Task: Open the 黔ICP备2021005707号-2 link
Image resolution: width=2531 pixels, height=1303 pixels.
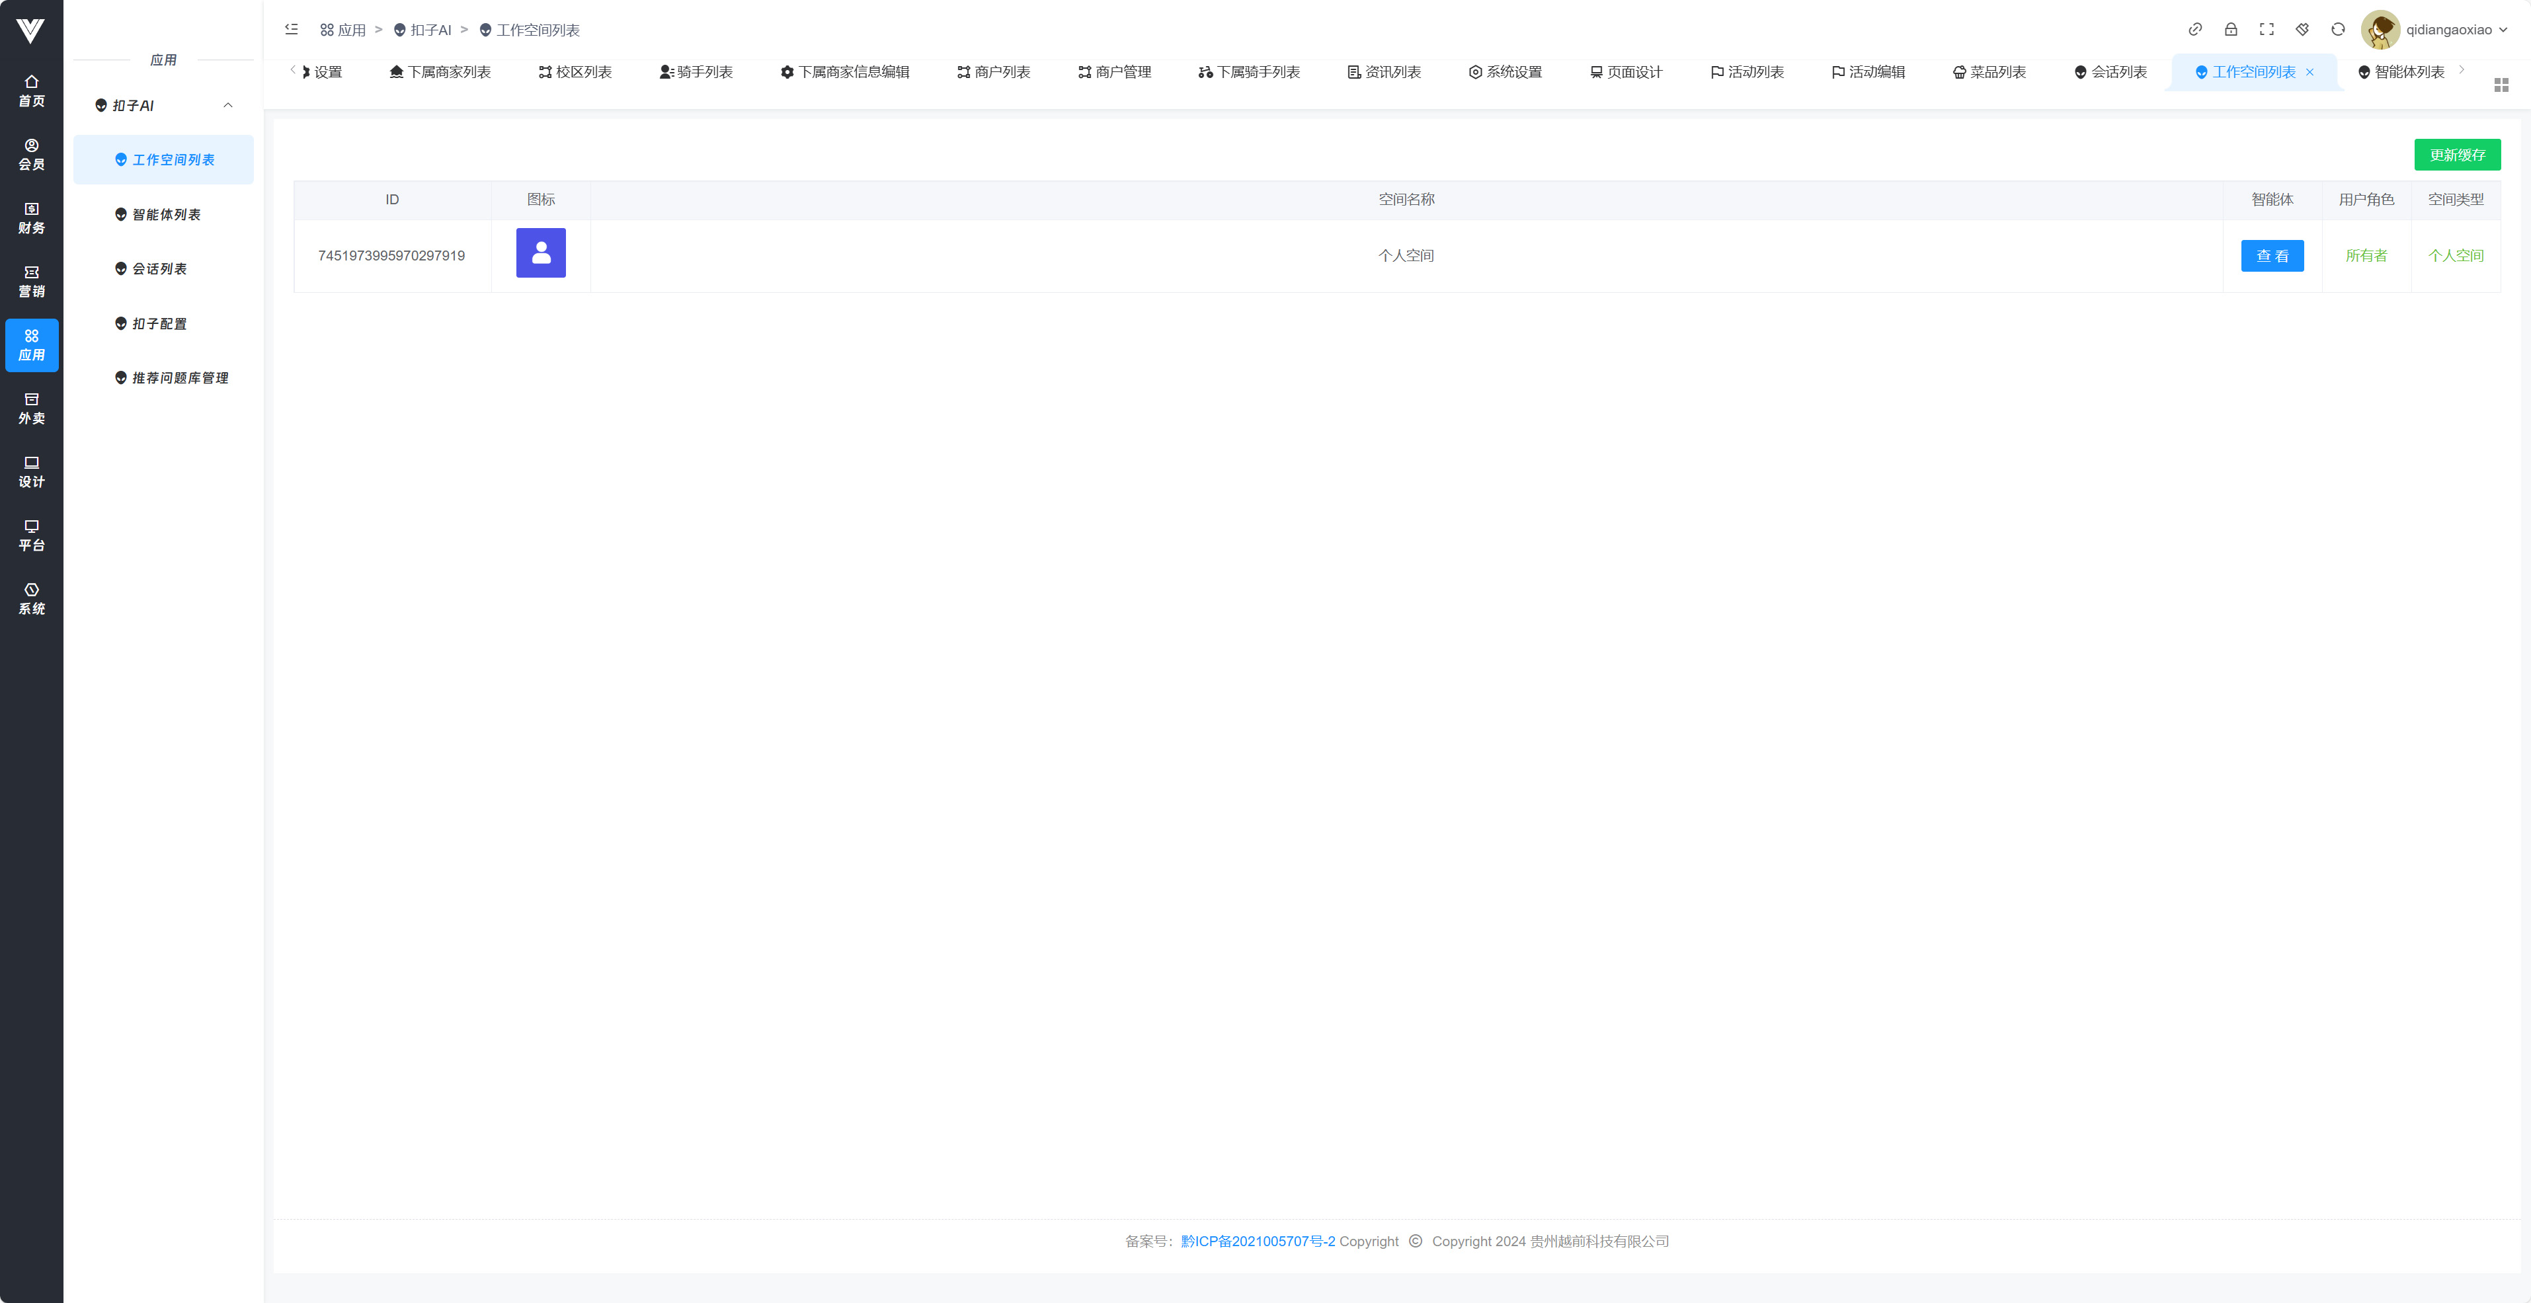Action: tap(1258, 1241)
